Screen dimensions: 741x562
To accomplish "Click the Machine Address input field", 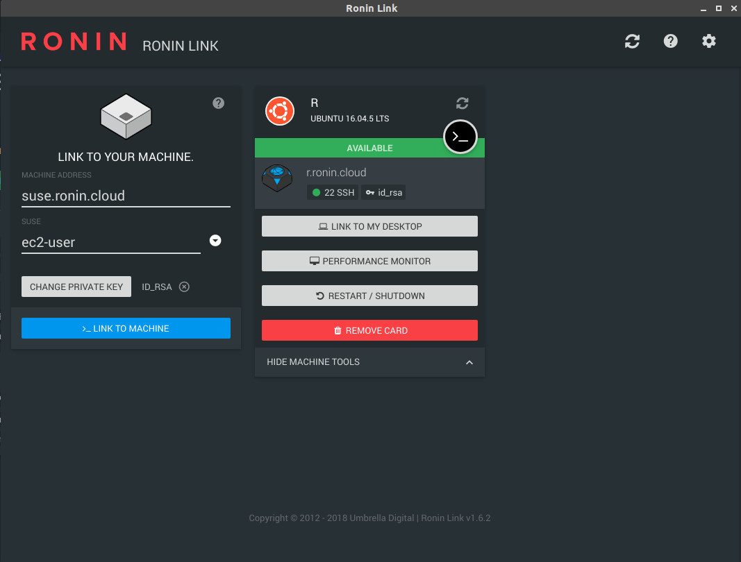I will [126, 196].
